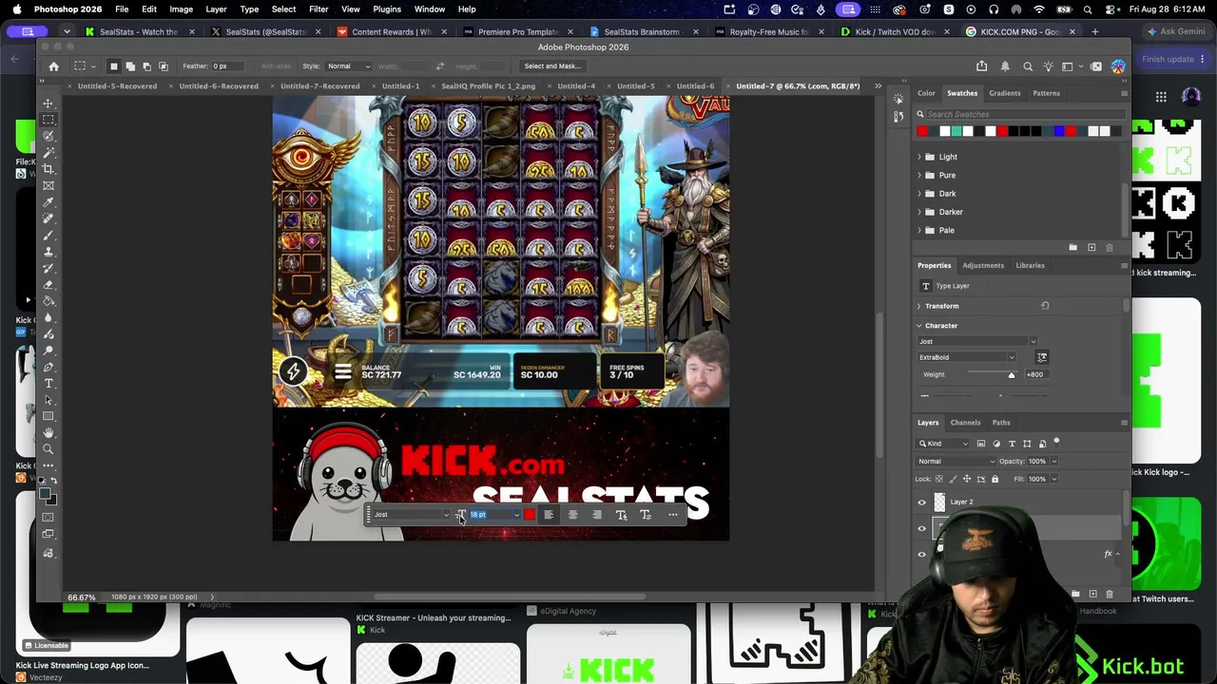The height and width of the screenshot is (684, 1217).
Task: Select the Rectangular Marquee tool in the toolbox
Action: point(48,120)
